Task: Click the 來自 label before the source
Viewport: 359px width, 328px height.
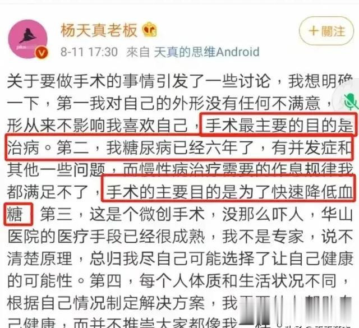Action: pyautogui.click(x=138, y=52)
